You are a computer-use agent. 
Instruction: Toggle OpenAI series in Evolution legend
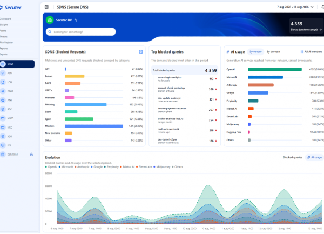tap(51, 167)
